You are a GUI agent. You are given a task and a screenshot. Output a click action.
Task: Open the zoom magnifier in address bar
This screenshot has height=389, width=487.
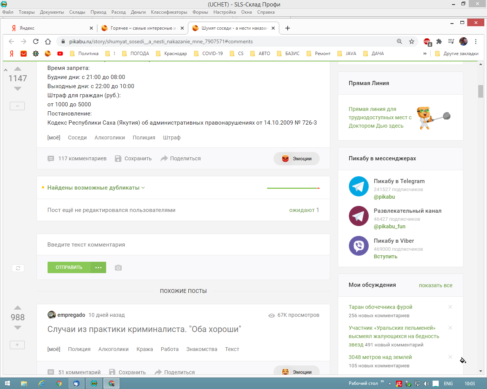(x=399, y=41)
